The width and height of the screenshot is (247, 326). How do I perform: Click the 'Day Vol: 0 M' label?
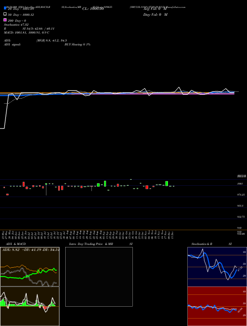(155, 14)
